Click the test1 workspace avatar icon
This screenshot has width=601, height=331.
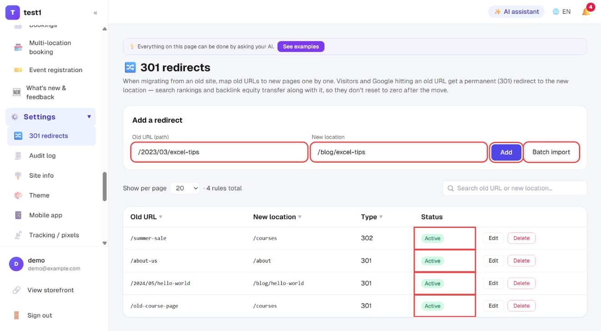(x=12, y=13)
